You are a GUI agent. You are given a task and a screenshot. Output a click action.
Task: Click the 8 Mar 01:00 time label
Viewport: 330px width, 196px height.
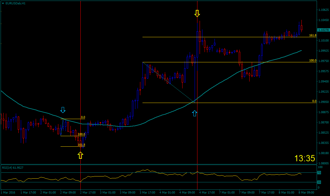[287, 192]
